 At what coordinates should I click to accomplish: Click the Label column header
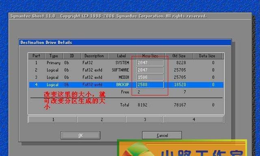(x=121, y=56)
